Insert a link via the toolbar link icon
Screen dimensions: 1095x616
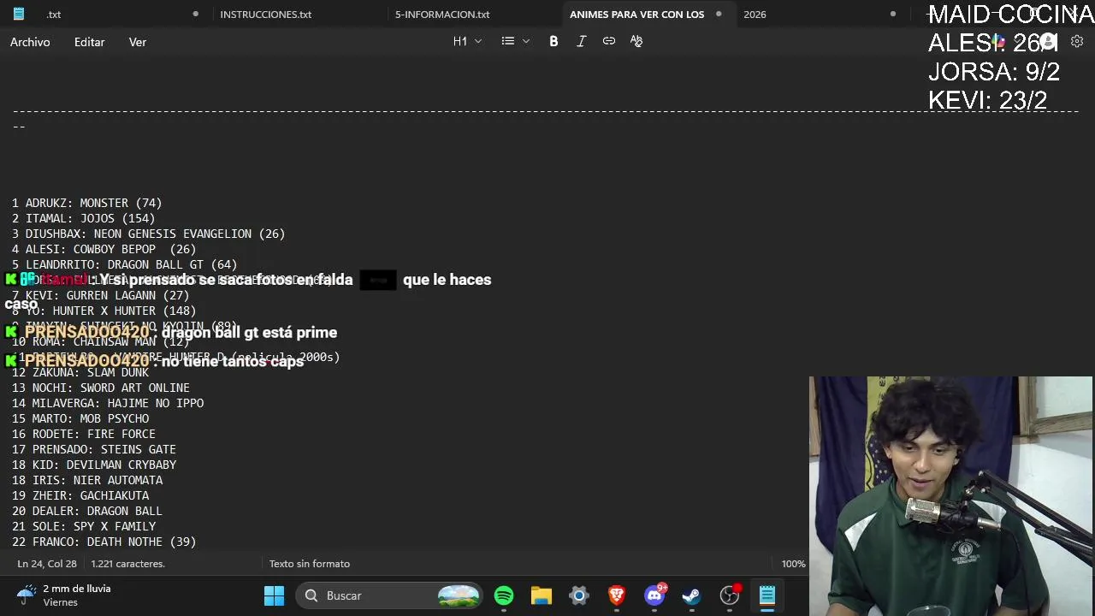[608, 41]
